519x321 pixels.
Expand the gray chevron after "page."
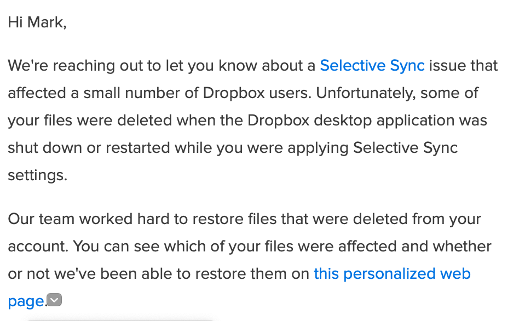point(54,300)
